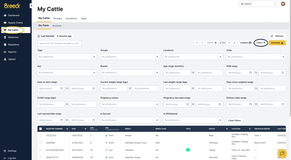Expand the Units filter dropdown

tap(283, 57)
